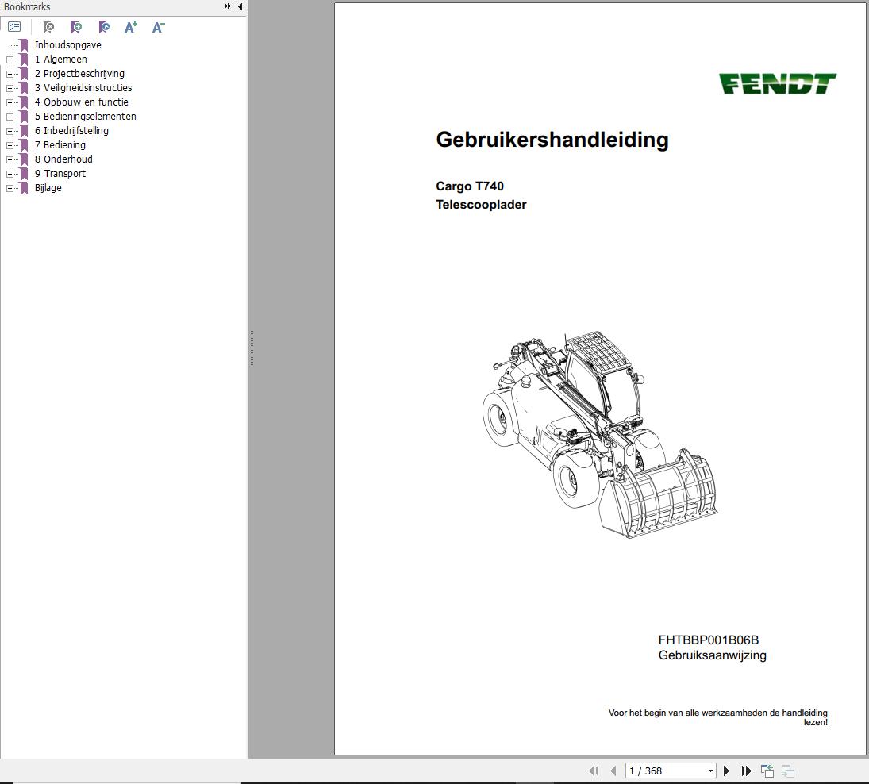Open the bookmarks options menu icon
This screenshot has height=784, width=869.
pos(14,27)
